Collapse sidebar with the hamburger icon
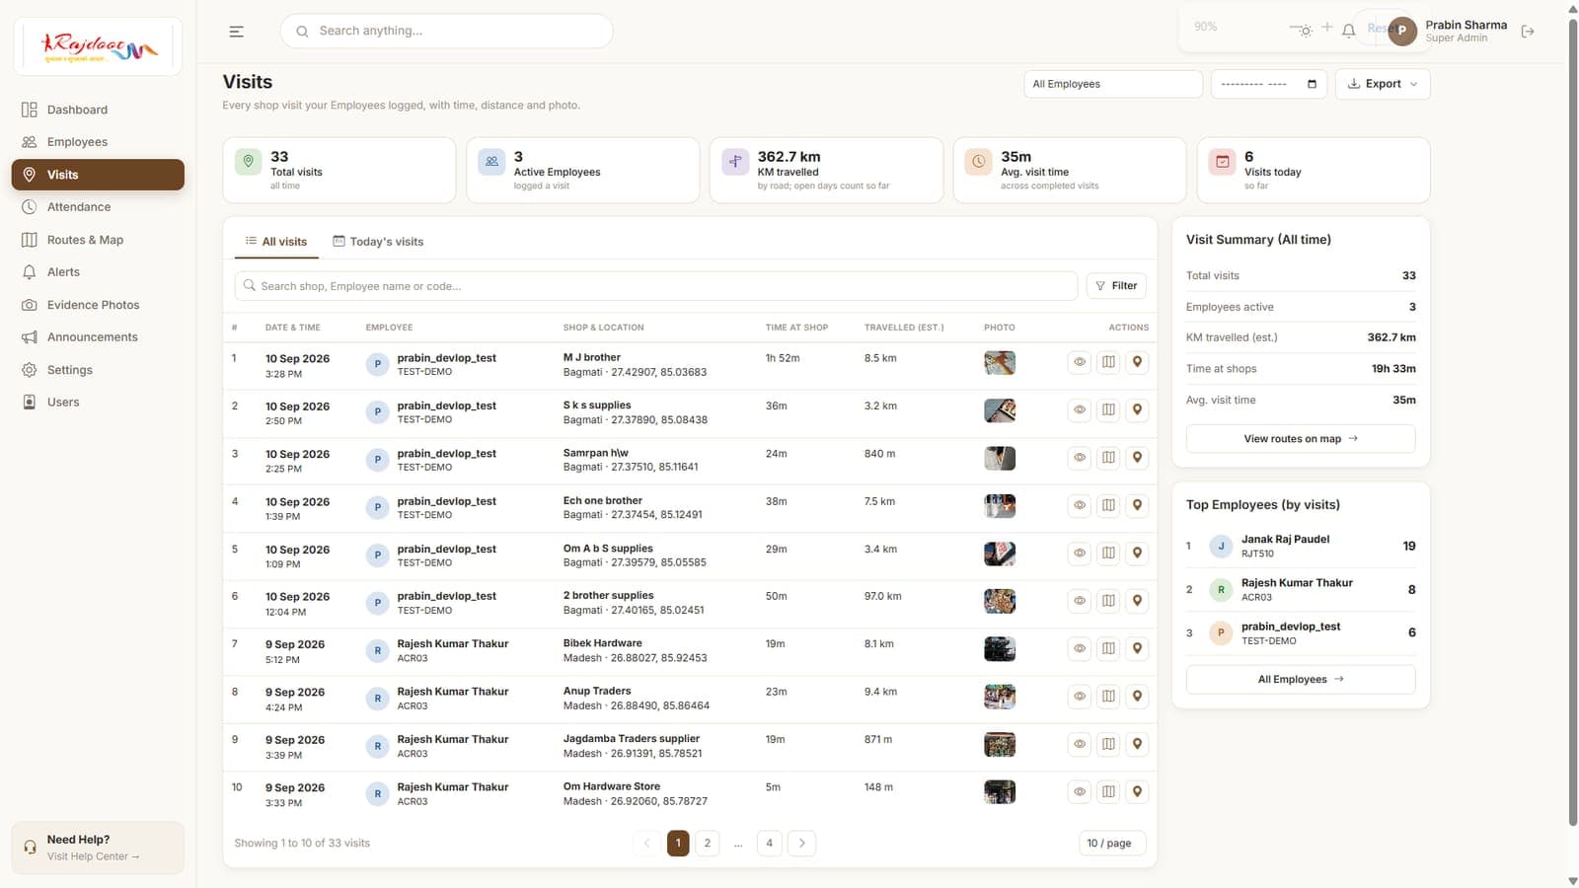This screenshot has width=1579, height=888. (x=236, y=32)
